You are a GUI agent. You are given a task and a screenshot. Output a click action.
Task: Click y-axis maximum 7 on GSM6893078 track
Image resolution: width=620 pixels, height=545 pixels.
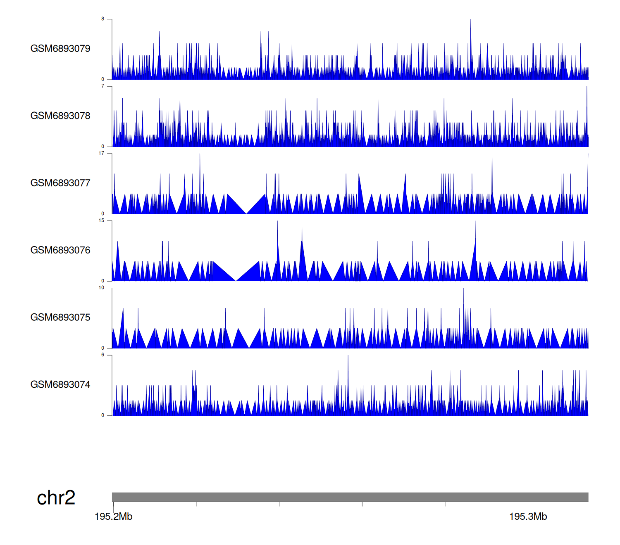point(103,86)
